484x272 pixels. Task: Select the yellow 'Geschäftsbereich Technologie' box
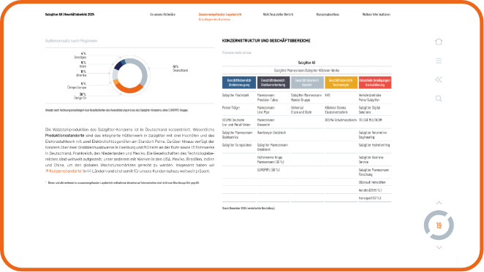click(341, 82)
